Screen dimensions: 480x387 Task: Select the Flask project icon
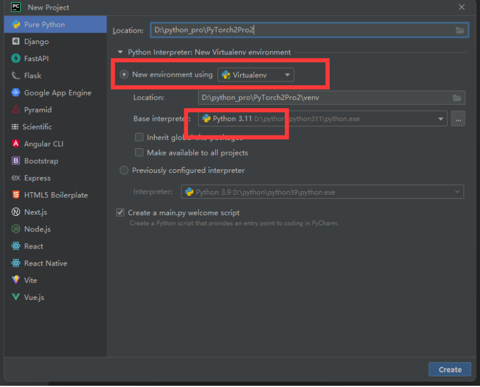(16, 76)
